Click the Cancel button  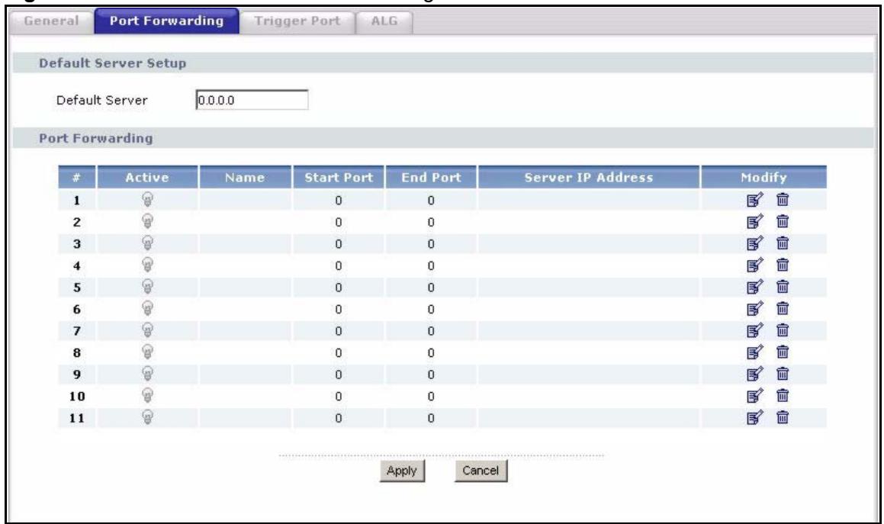click(x=481, y=471)
